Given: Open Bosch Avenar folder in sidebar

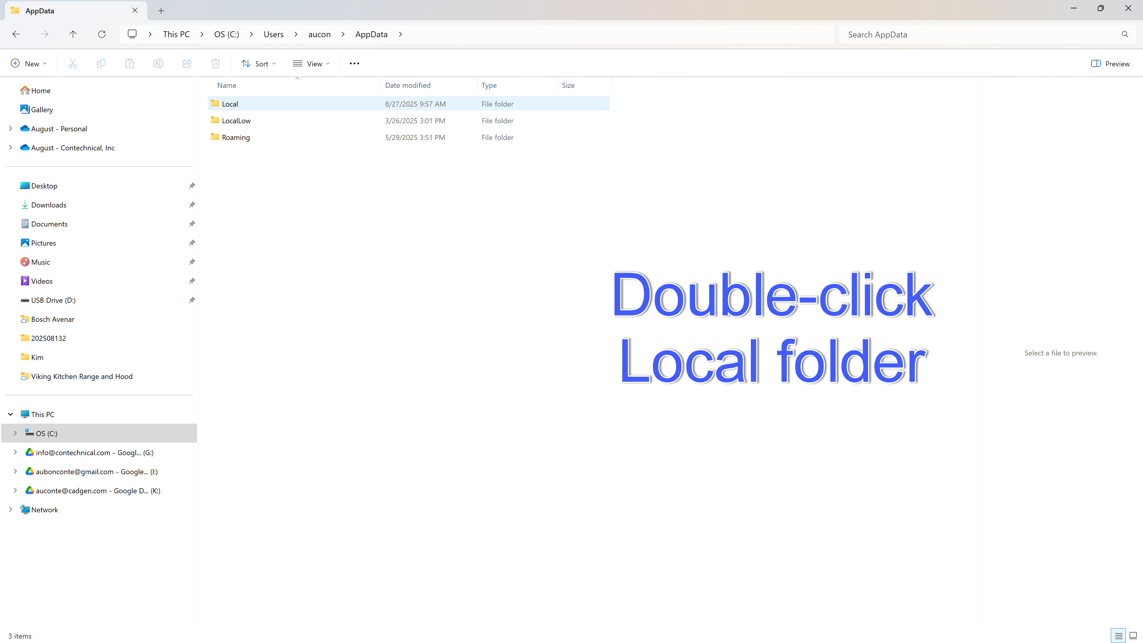Looking at the screenshot, I should coord(48,319).
